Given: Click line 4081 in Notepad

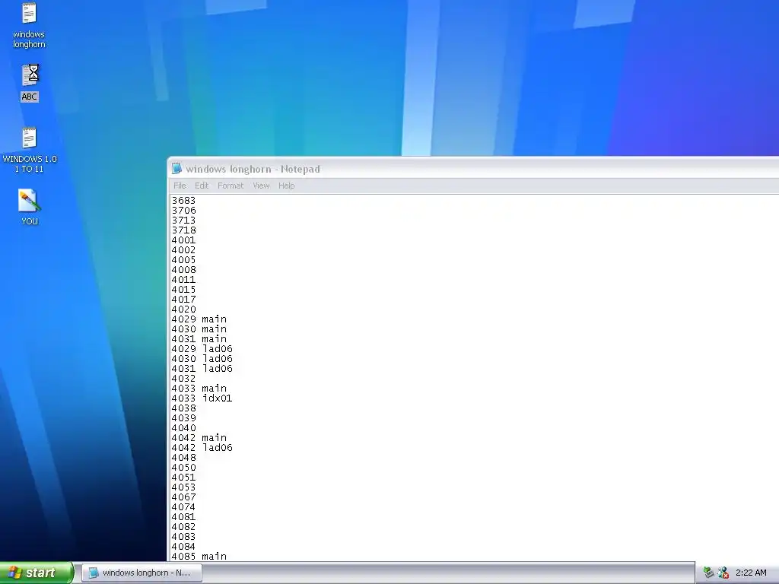Looking at the screenshot, I should 183,517.
